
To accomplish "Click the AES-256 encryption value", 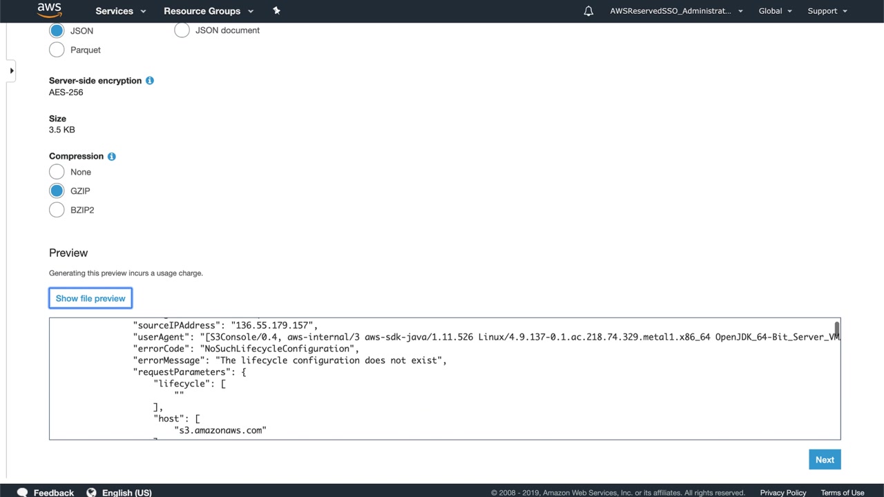I will [x=66, y=92].
